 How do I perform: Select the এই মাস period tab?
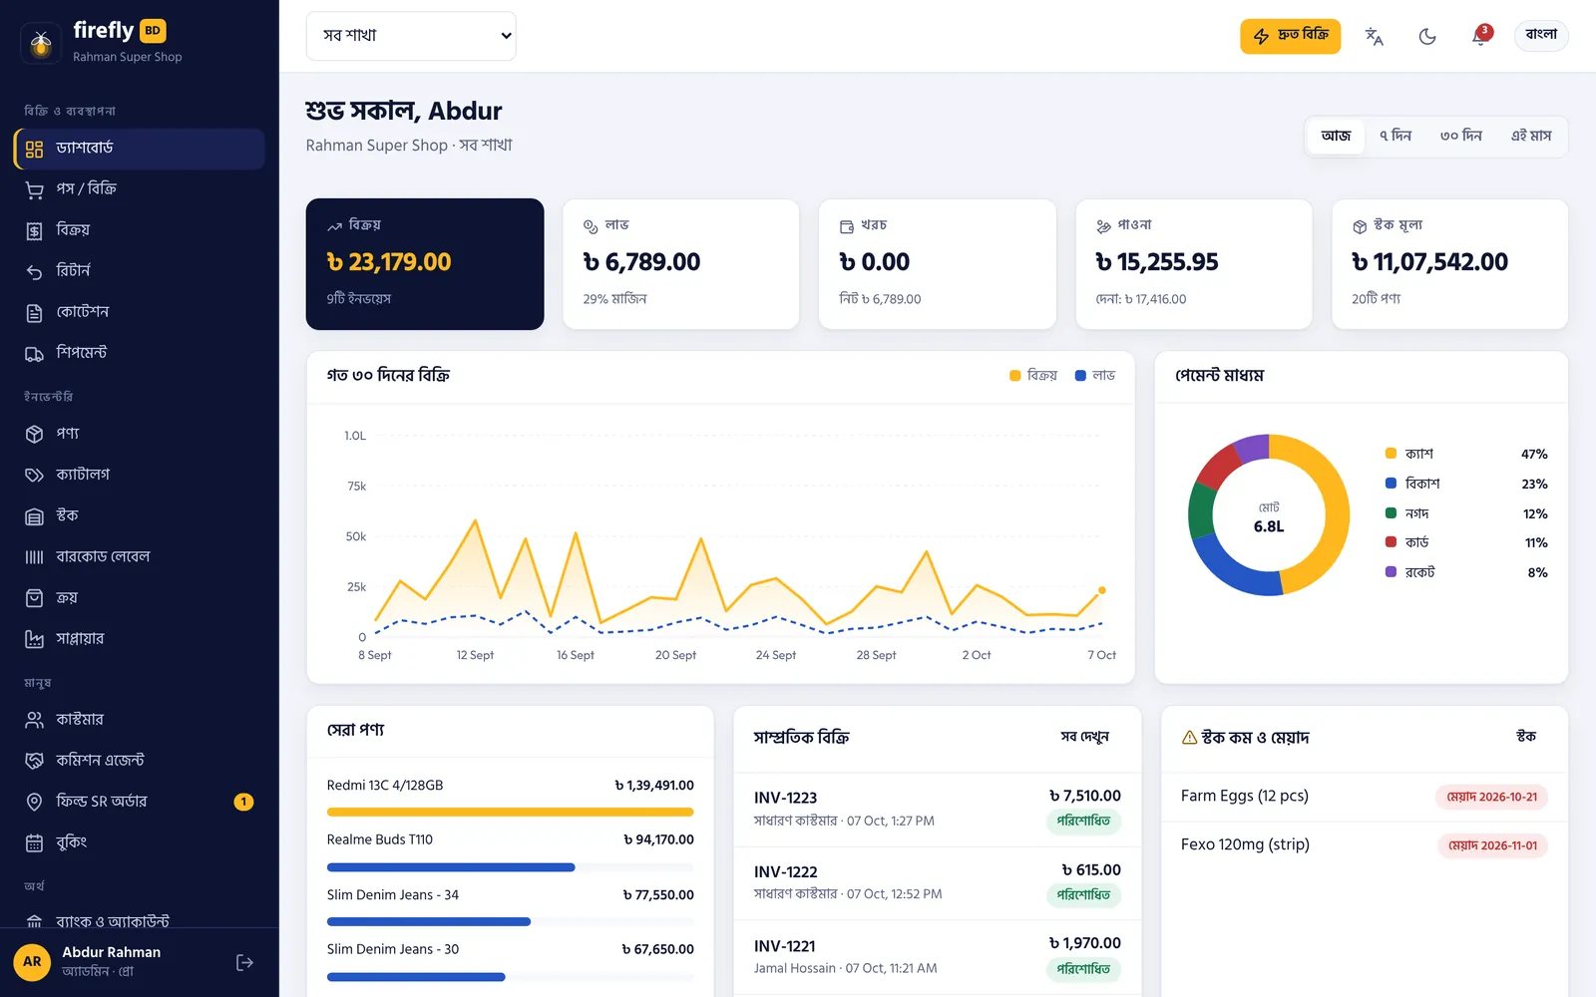pos(1531,136)
